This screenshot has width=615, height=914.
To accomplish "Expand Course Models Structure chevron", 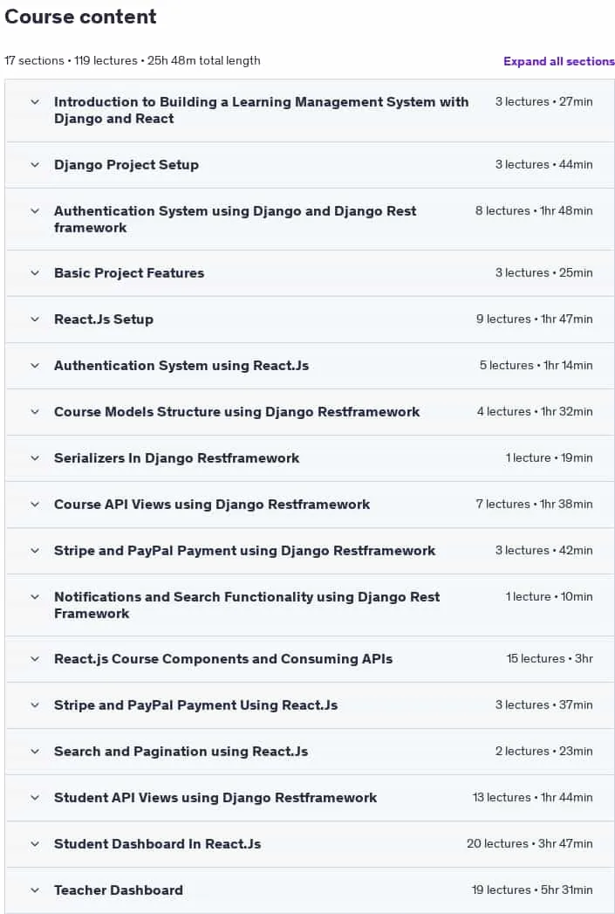I will 35,412.
